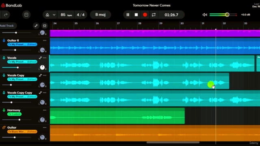Toggle the loop cycle button

[154, 15]
